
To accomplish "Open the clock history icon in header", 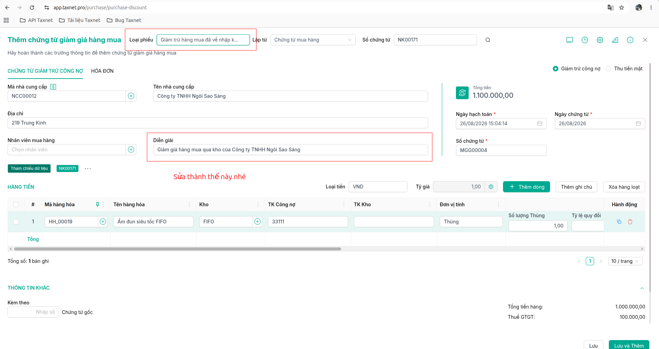I will click(584, 40).
